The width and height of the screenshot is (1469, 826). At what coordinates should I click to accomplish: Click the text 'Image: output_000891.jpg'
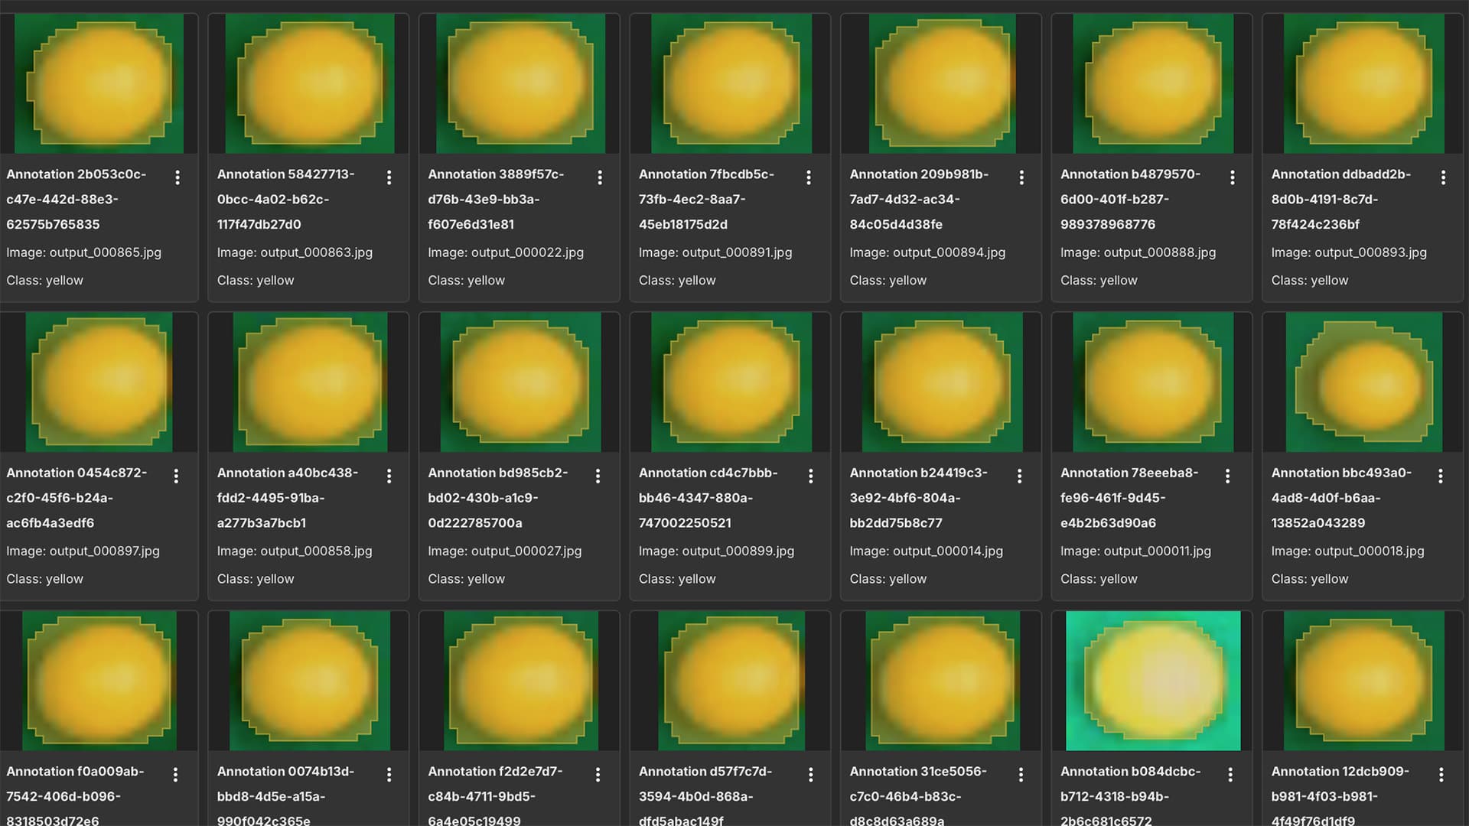[715, 252]
